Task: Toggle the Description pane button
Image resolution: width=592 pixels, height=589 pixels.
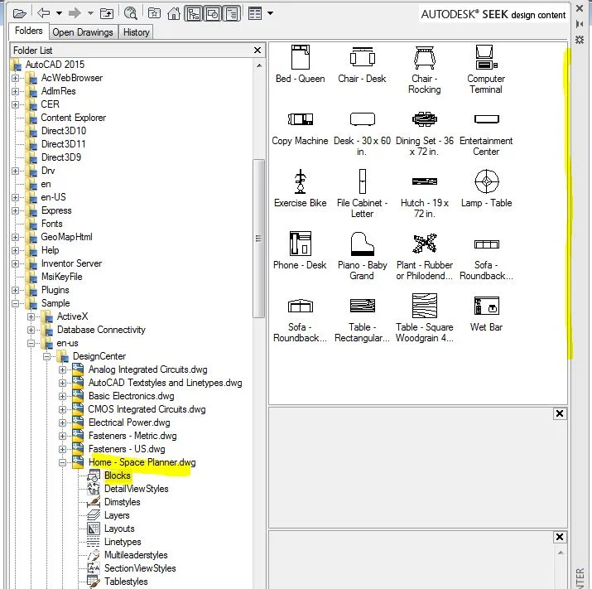Action: pos(232,13)
